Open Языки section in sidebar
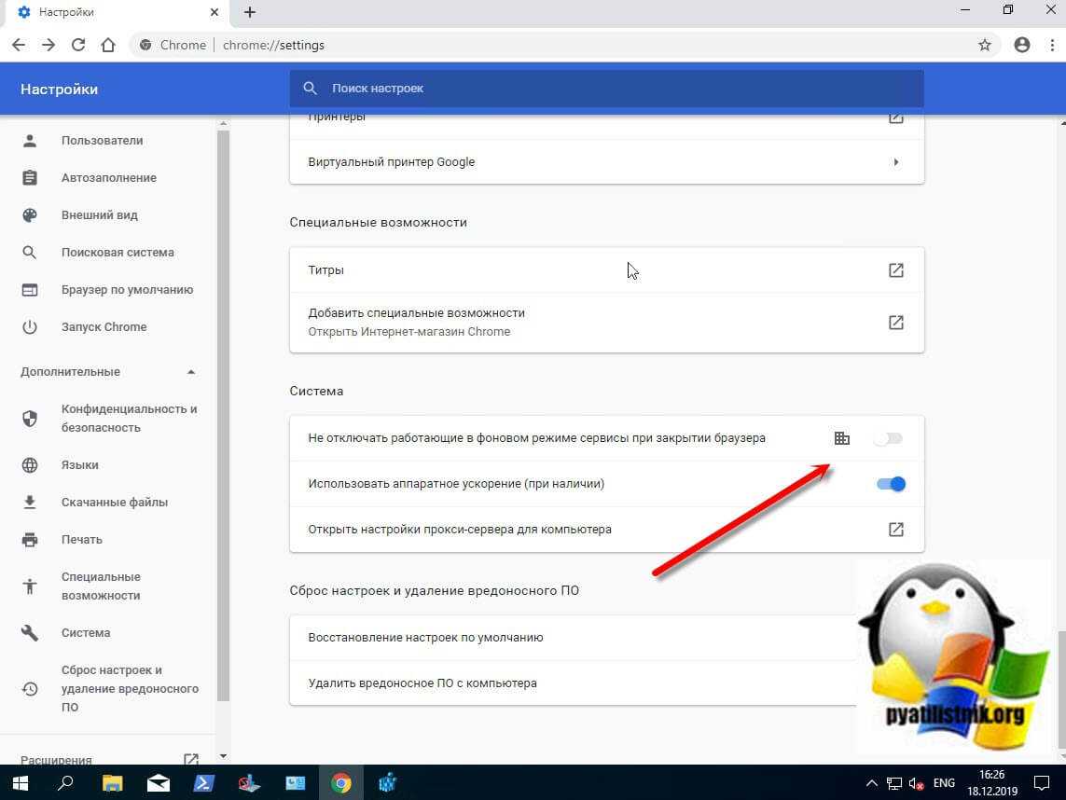1066x800 pixels. (80, 465)
